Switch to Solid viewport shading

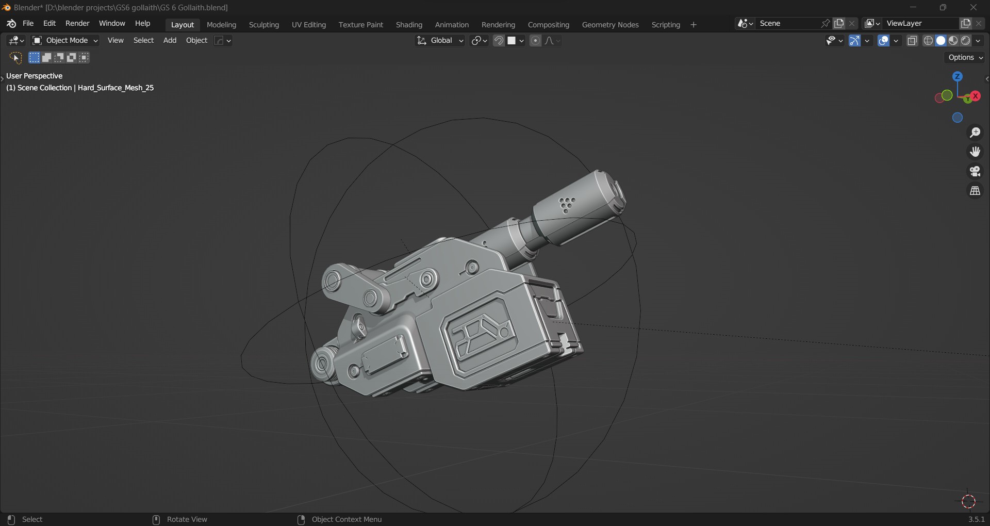(x=941, y=41)
